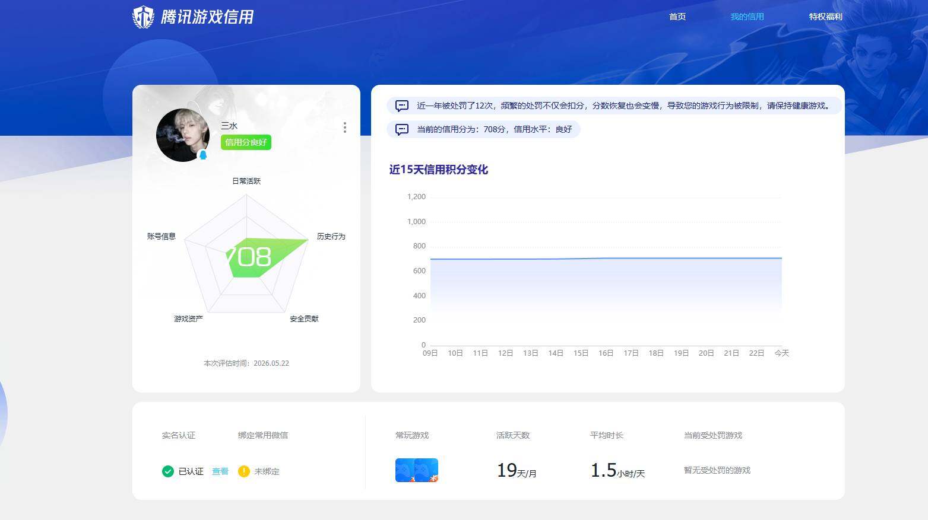Click the username 三水

click(x=229, y=126)
